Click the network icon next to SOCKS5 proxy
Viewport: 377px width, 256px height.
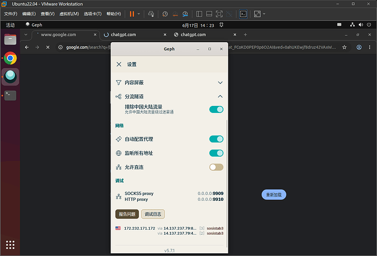click(x=119, y=197)
